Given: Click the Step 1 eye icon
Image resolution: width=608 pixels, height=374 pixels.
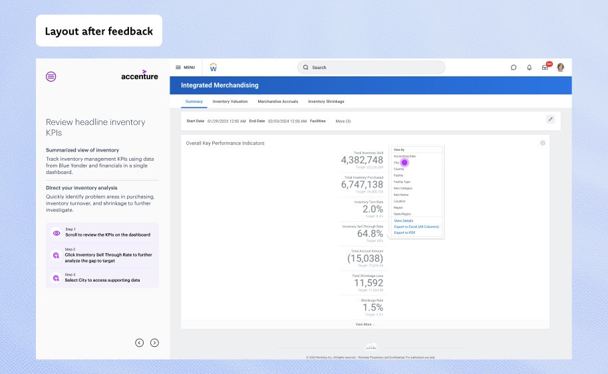Looking at the screenshot, I should coord(57,233).
